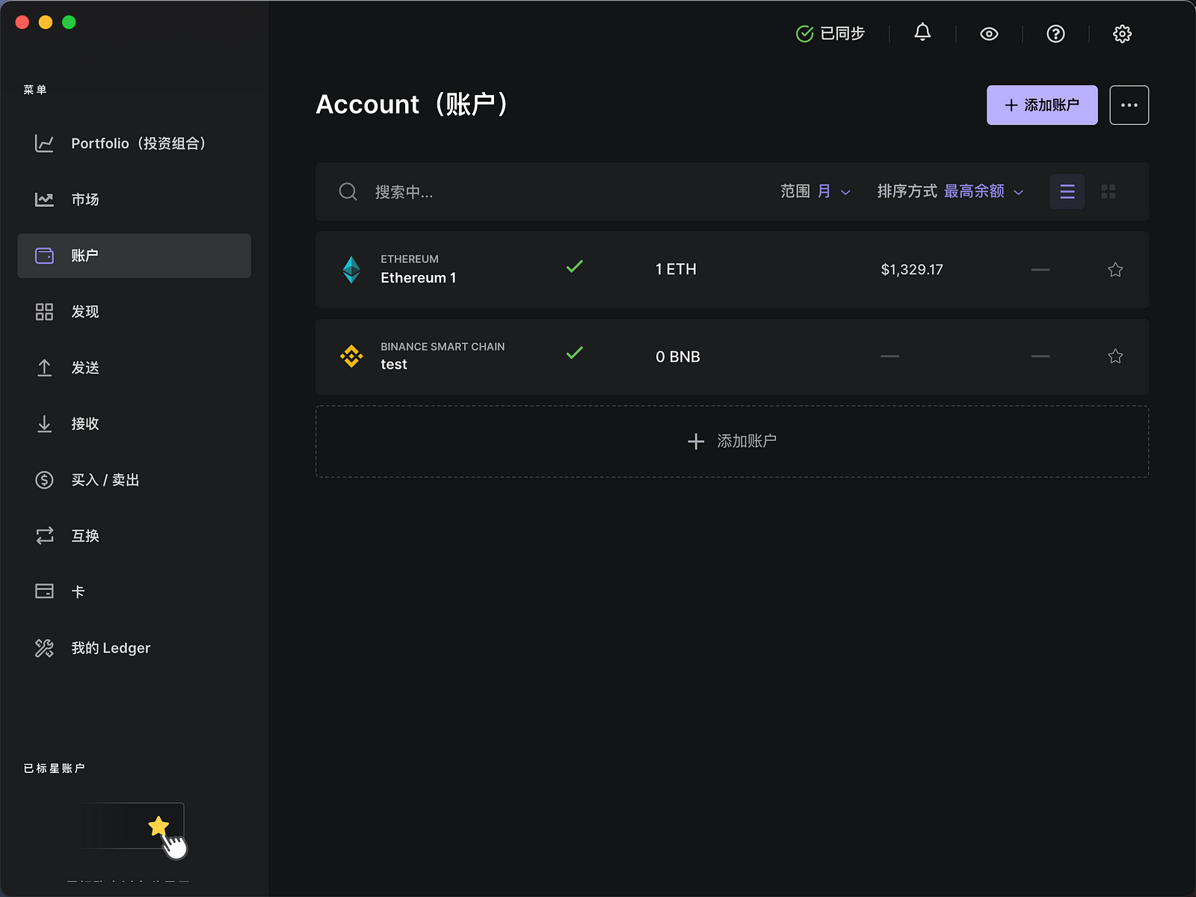This screenshot has height=897, width=1196.
Task: Click the 买入/卖出 dollar coin icon
Action: click(44, 480)
